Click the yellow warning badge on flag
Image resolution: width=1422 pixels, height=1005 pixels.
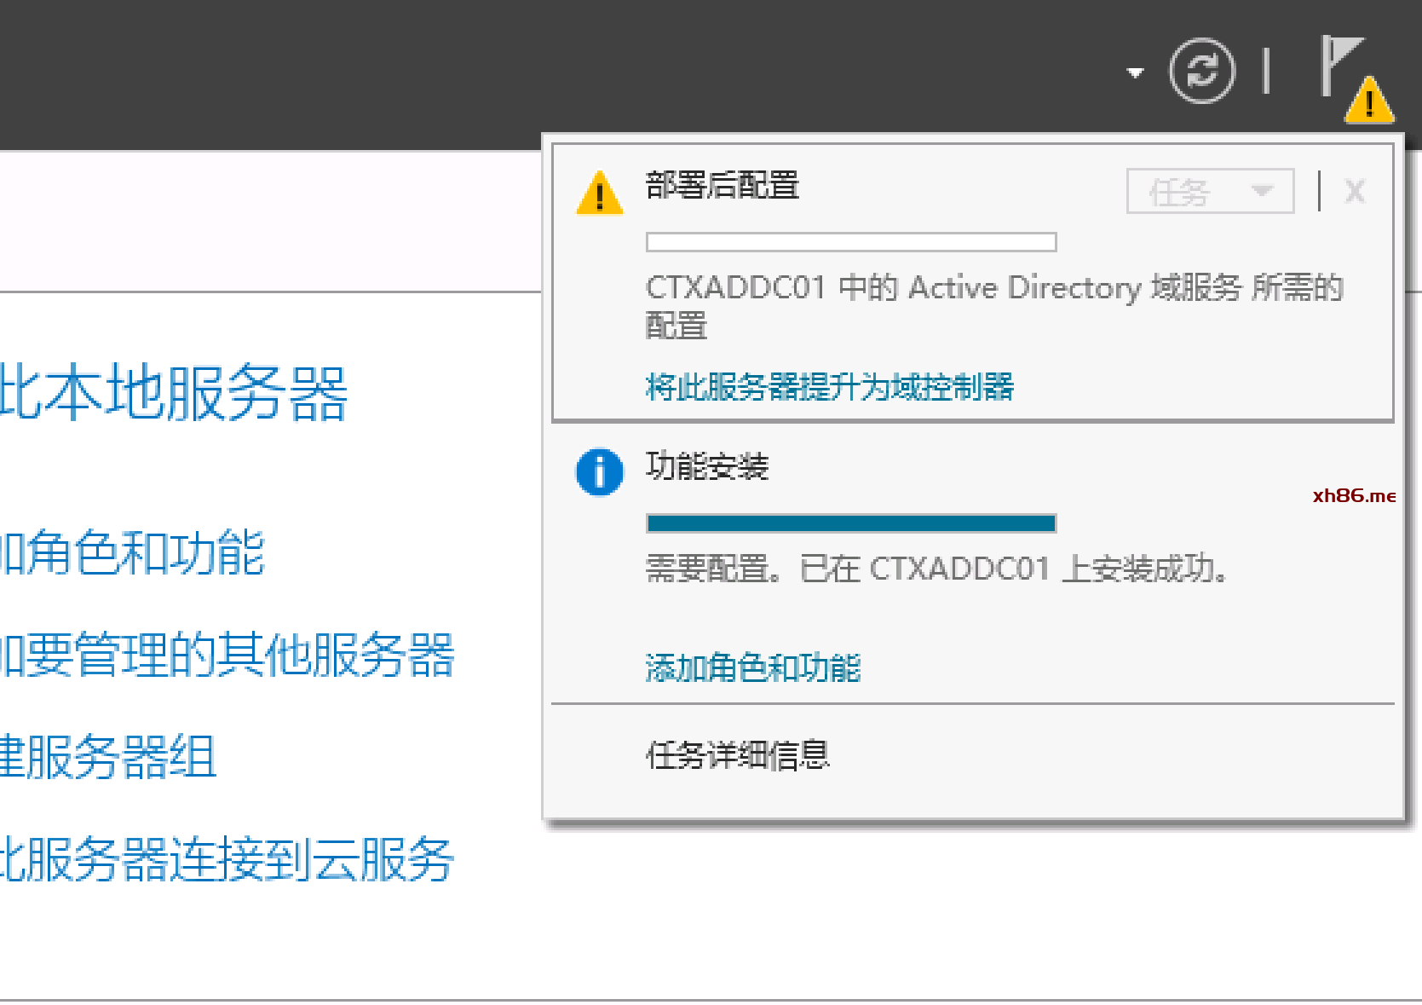(x=1368, y=101)
